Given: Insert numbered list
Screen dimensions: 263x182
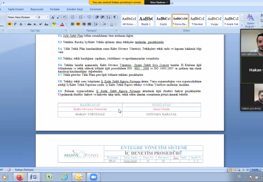Looking at the screenshot, I should click(x=81, y=17).
